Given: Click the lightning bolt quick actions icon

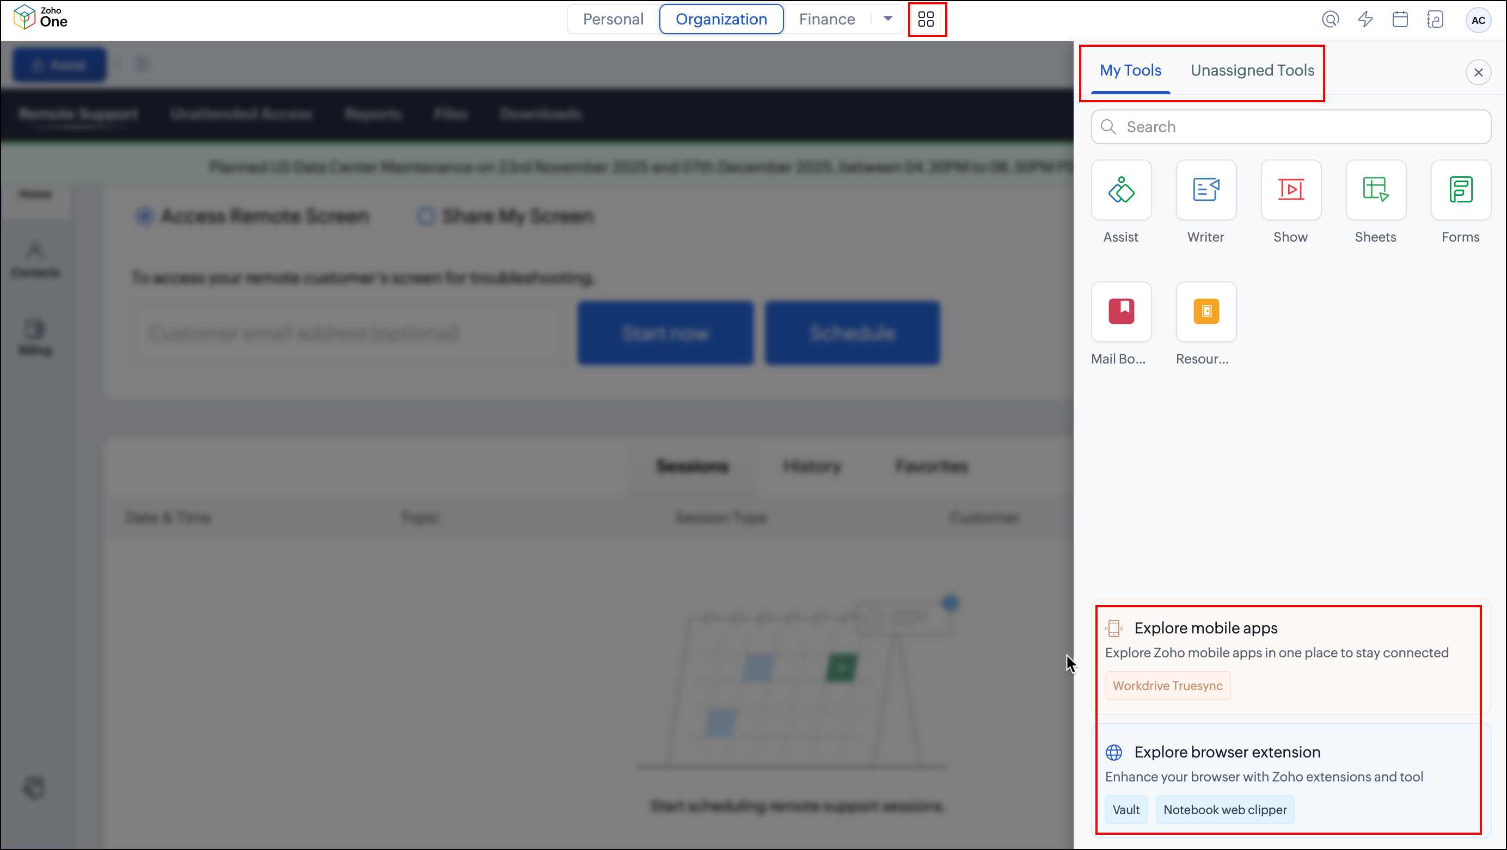Looking at the screenshot, I should tap(1365, 20).
